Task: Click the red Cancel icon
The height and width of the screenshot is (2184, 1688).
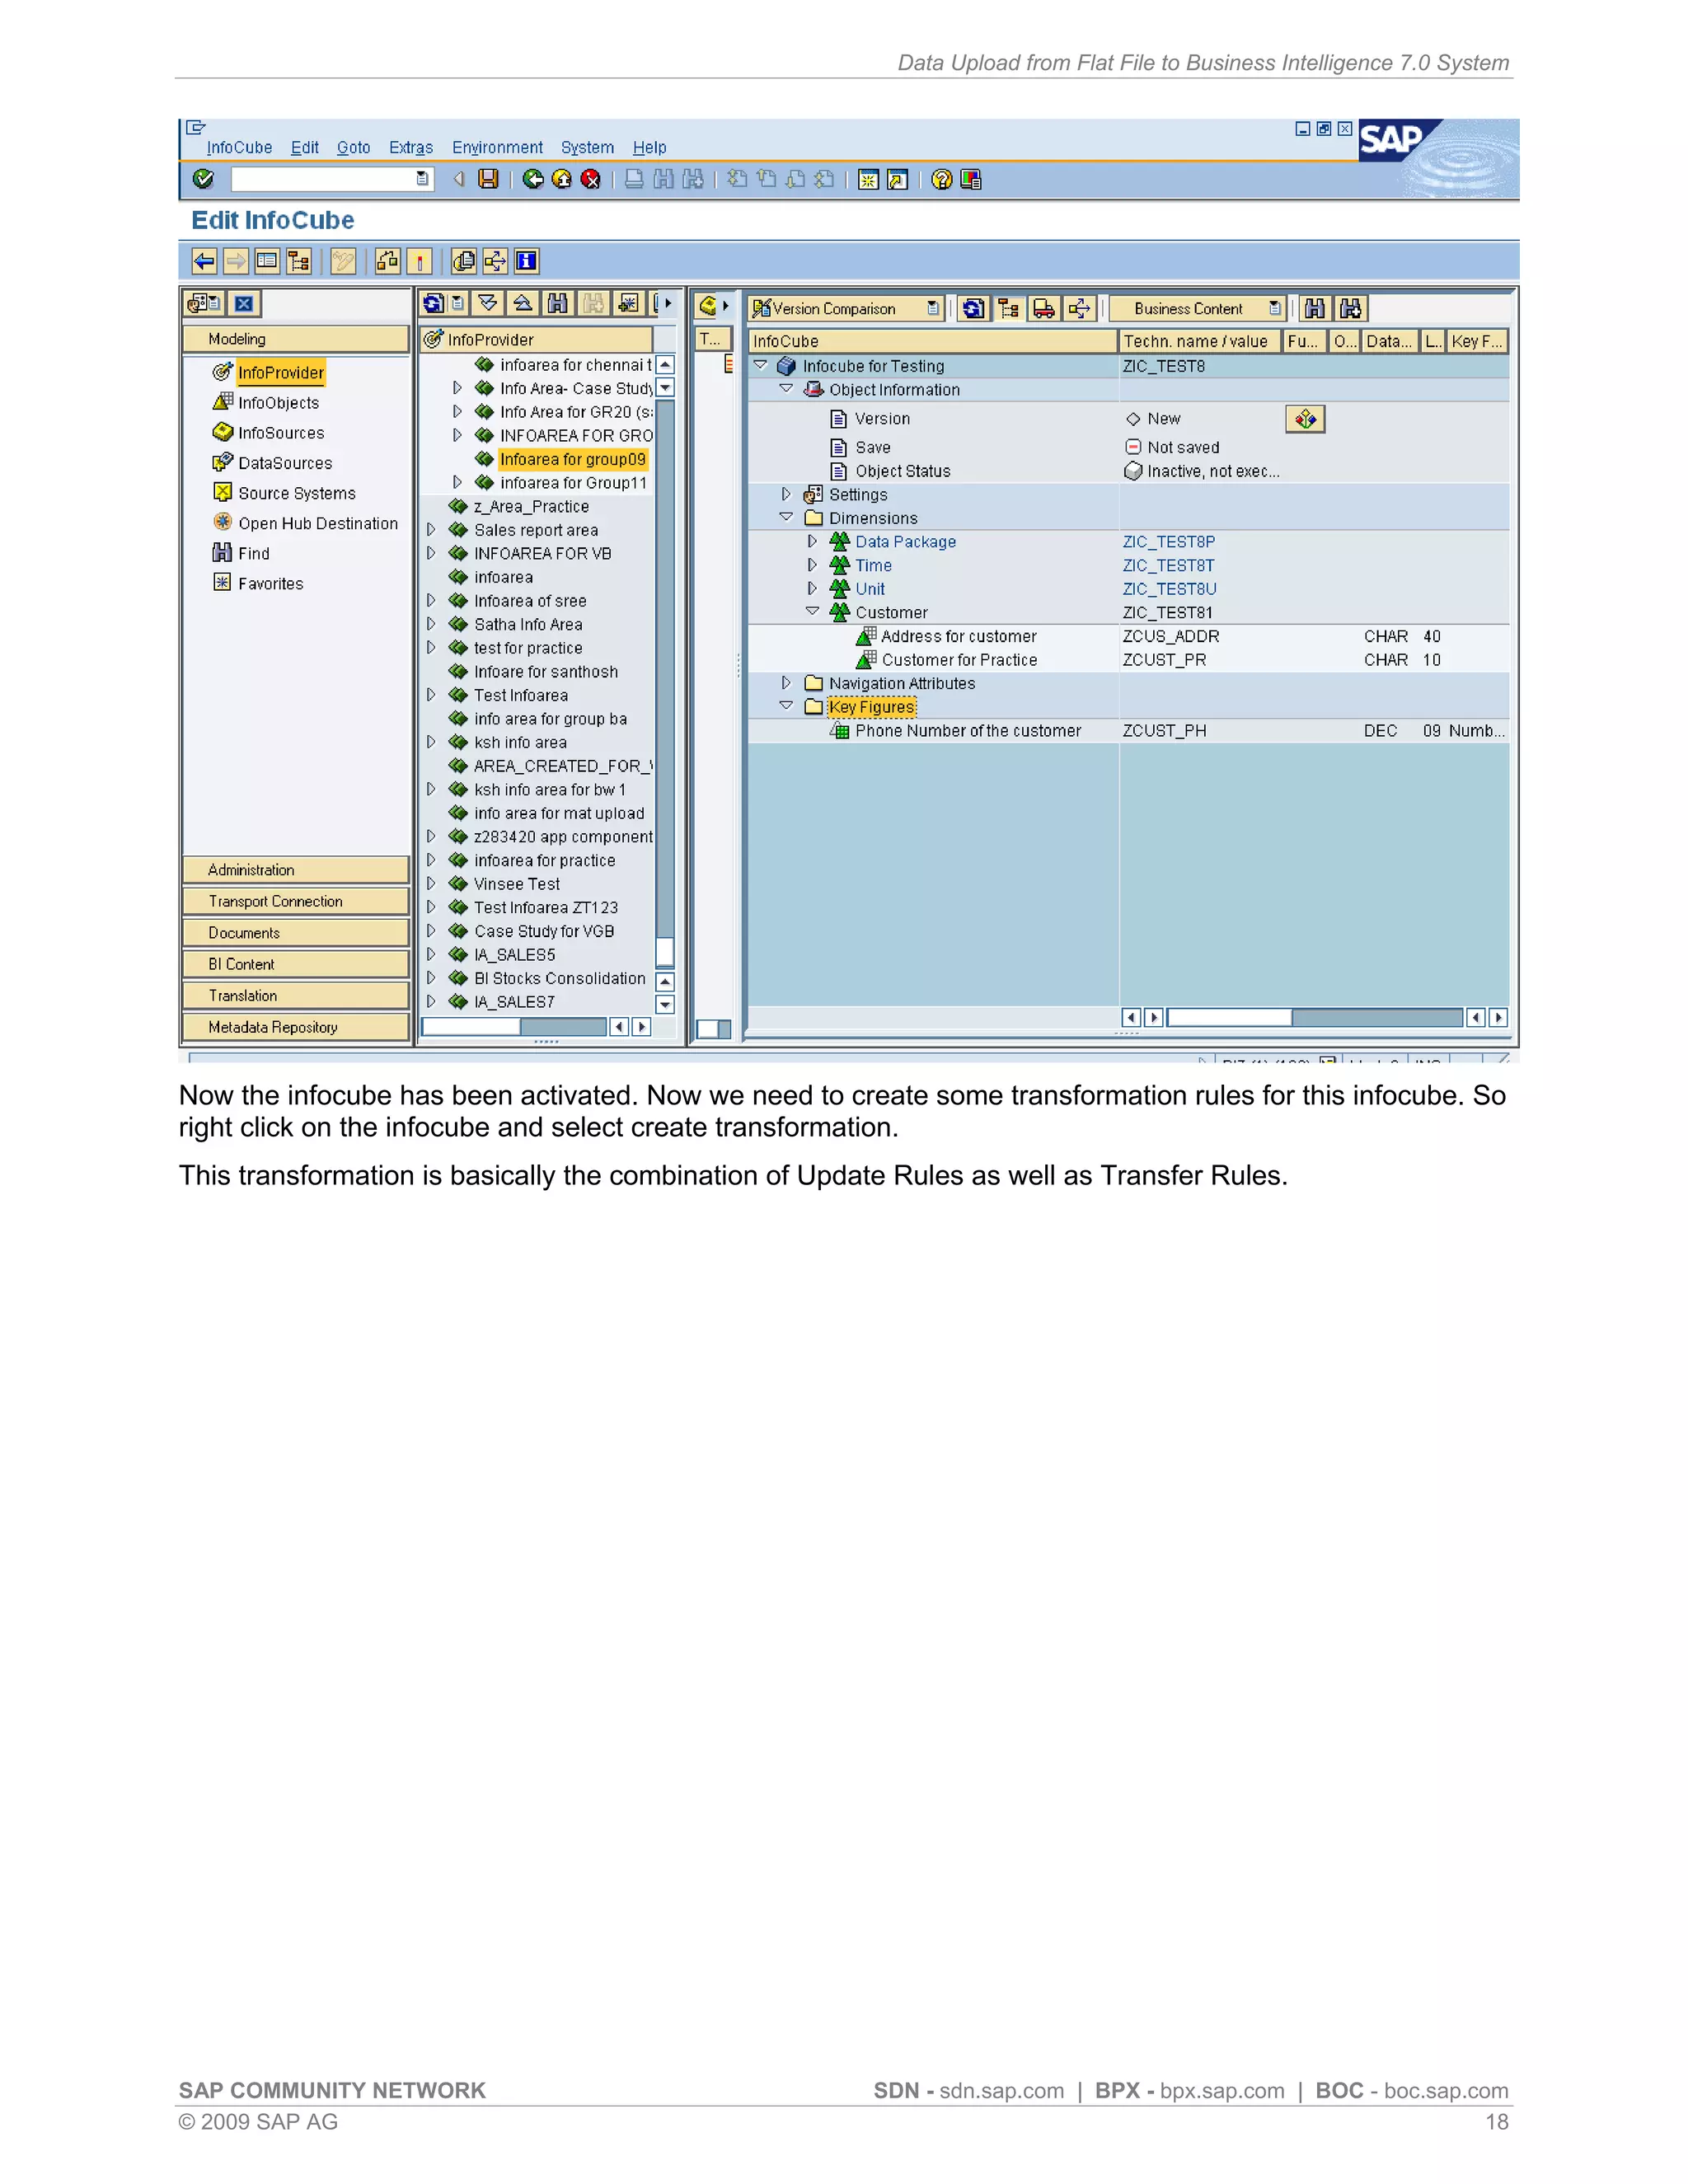Action: point(591,179)
